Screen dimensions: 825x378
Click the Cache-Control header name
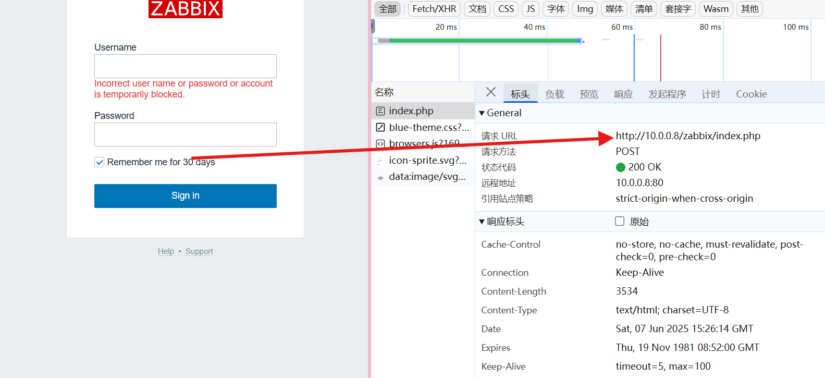[x=511, y=245]
